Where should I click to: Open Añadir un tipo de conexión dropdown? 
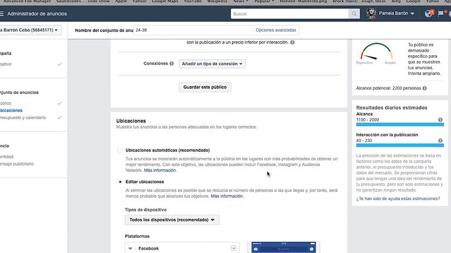point(212,64)
